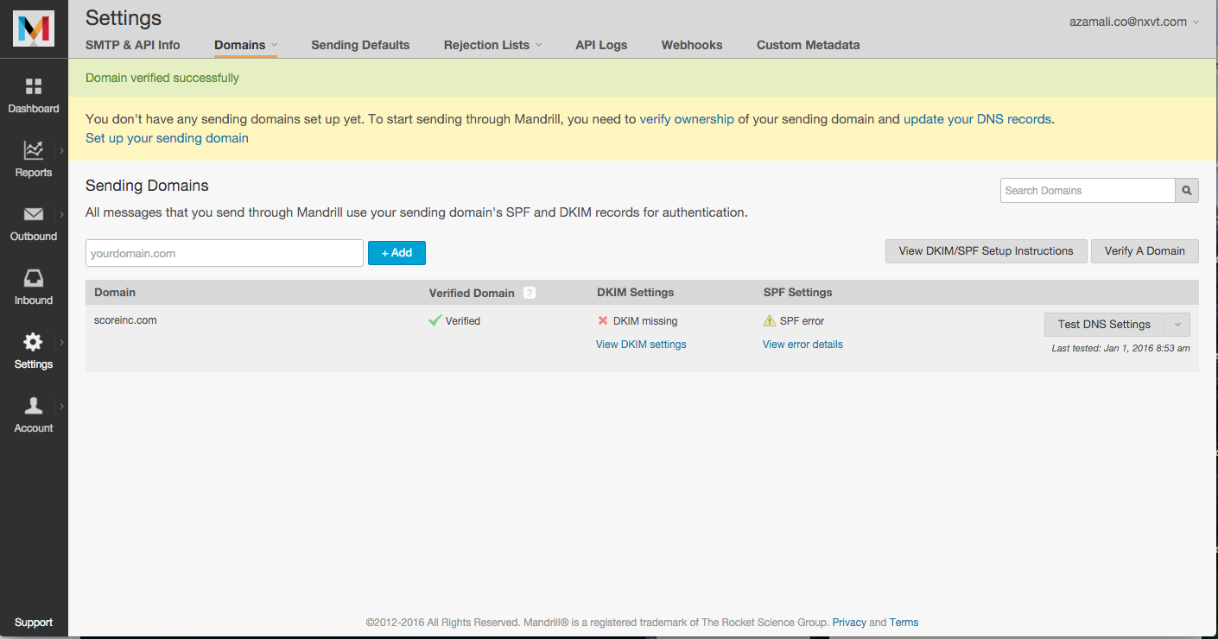1218x639 pixels.
Task: Open dropdown arrow next to Test DNS Settings
Action: click(1177, 325)
